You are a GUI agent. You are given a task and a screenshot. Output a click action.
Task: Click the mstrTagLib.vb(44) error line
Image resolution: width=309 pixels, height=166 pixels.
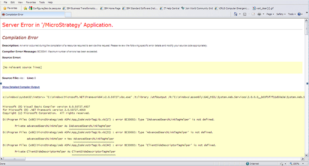109,145
